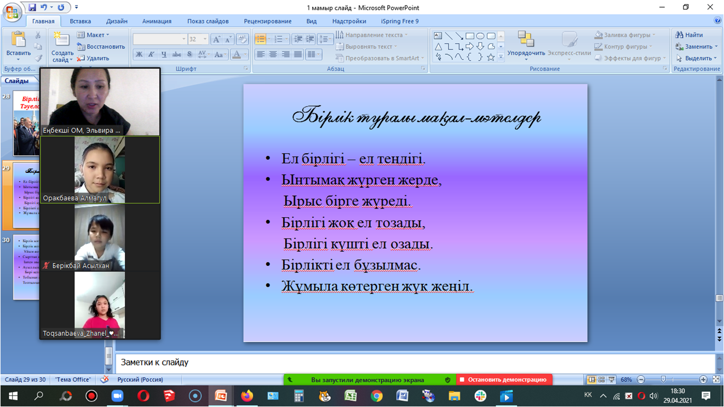Click the Paste (Вставить) clipboard icon
This screenshot has width=724, height=407.
tap(18, 40)
